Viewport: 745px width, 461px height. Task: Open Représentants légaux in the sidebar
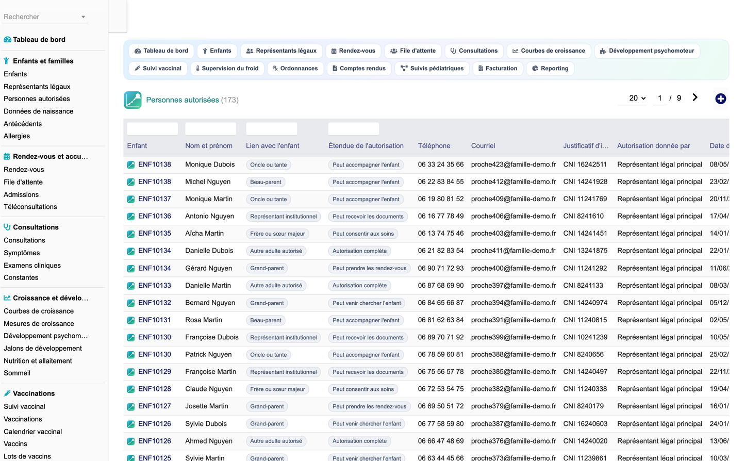pyautogui.click(x=37, y=87)
